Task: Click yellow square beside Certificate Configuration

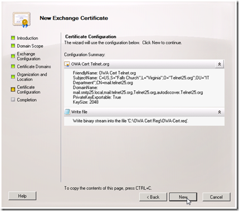Action: point(13,89)
